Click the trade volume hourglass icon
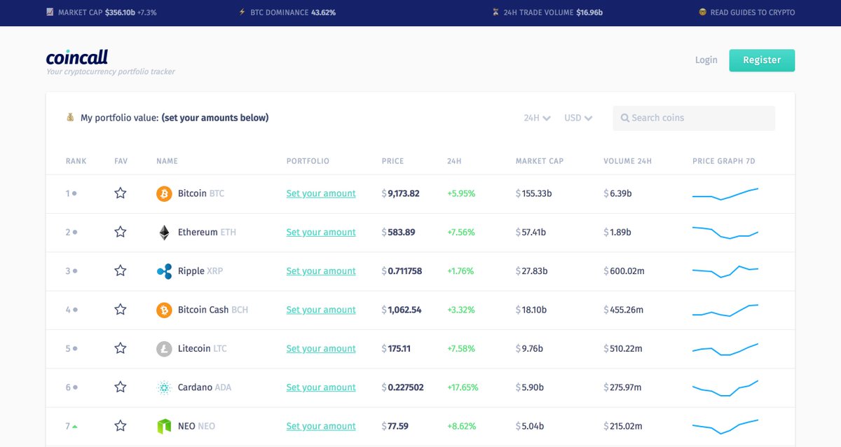The width and height of the screenshot is (841, 447). [x=495, y=13]
